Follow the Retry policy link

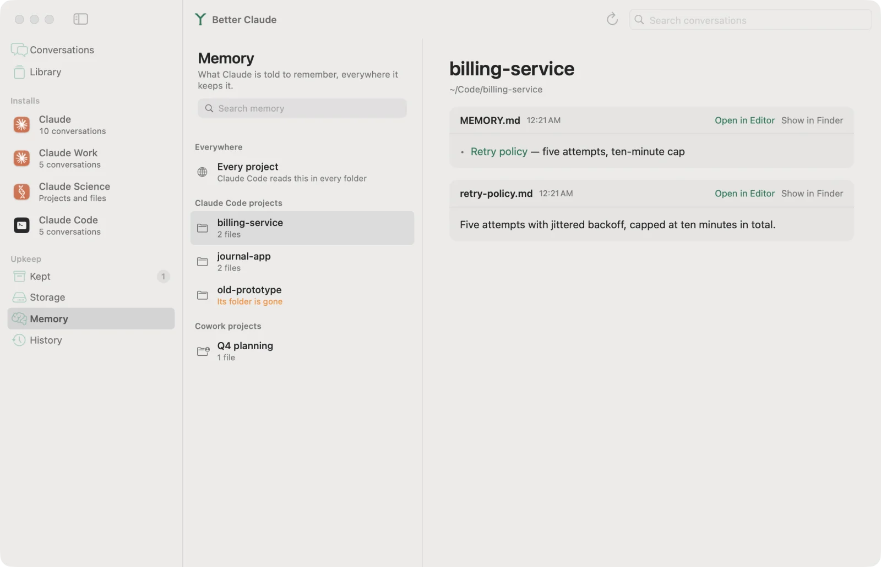[x=499, y=152]
